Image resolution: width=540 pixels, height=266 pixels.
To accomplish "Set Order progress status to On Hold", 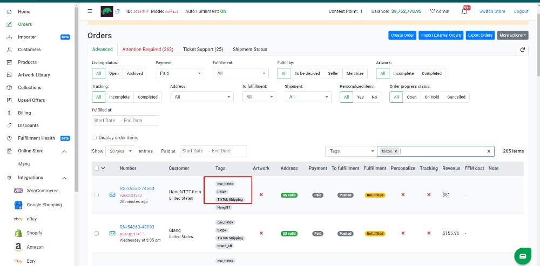I will coord(432,97).
